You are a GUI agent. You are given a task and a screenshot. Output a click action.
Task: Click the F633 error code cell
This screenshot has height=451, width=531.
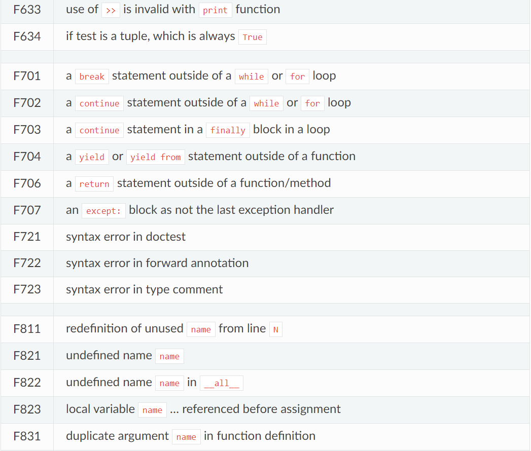[x=27, y=10]
